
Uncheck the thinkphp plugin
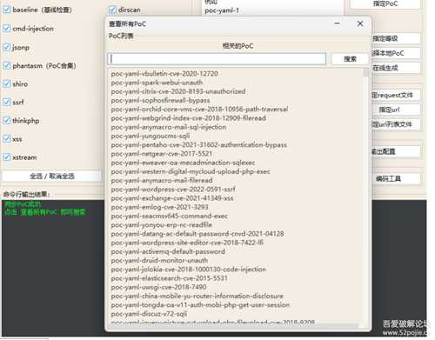(7, 120)
